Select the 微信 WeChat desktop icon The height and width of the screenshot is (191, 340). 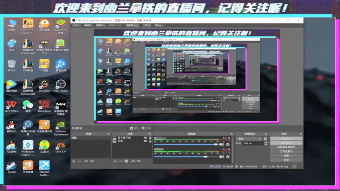pos(28,106)
